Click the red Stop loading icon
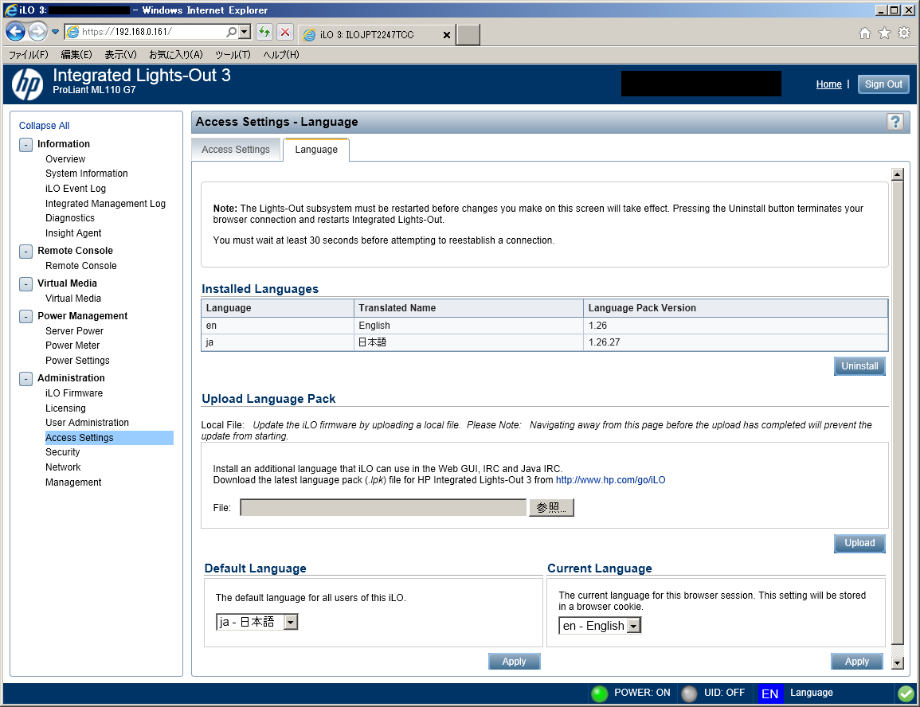 (x=285, y=32)
